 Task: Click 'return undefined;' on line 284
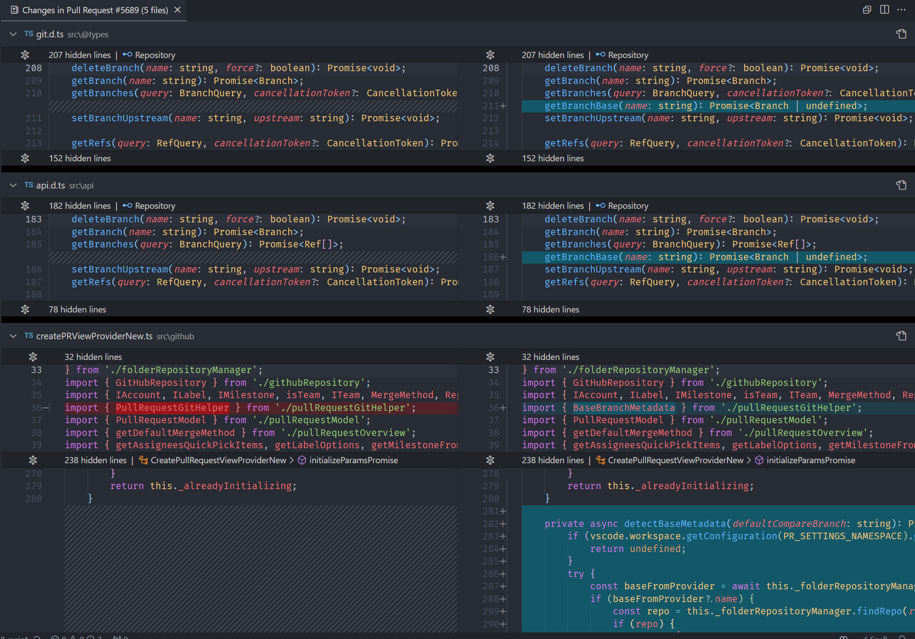(x=638, y=549)
